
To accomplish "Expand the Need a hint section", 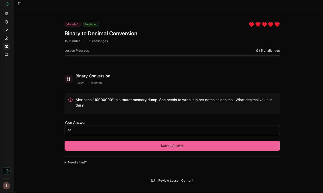I will click(77, 162).
